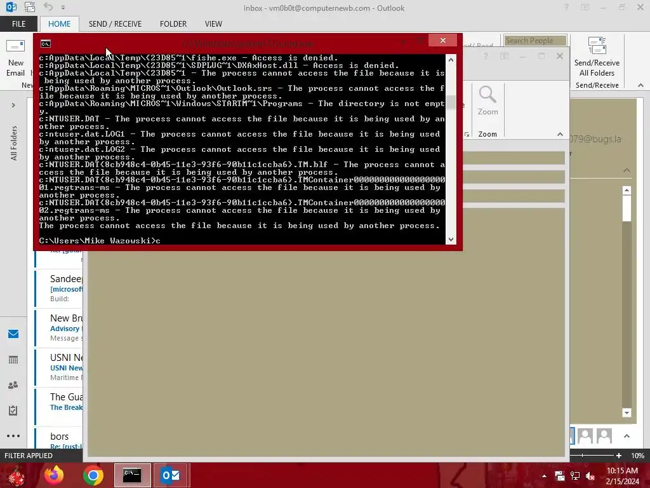Click the message window Help icon
Image resolution: width=650 pixels, height=488 pixels.
click(485, 56)
